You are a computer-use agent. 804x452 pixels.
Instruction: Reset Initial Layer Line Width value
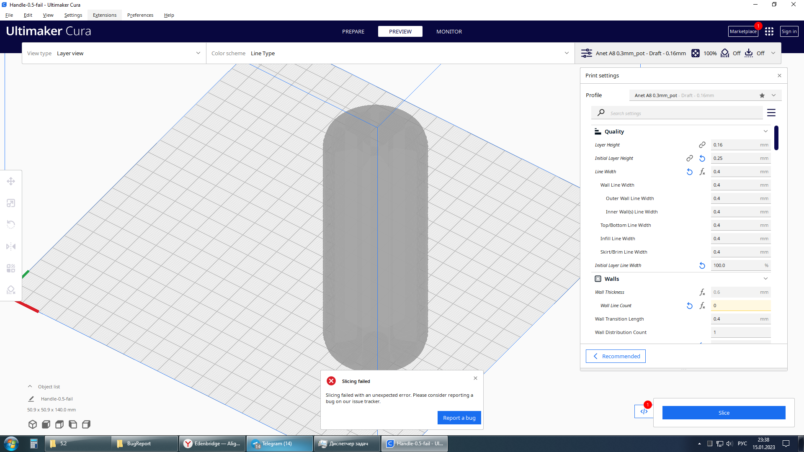[x=702, y=265]
